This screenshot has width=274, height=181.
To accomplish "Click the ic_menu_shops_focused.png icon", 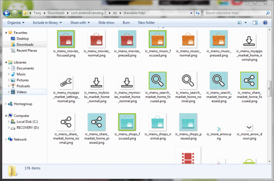I will coord(127,122).
